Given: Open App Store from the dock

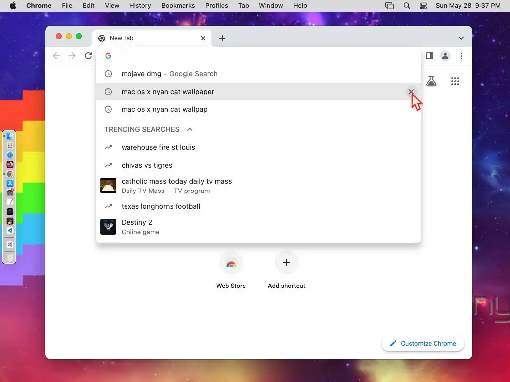Looking at the screenshot, I should (x=10, y=183).
